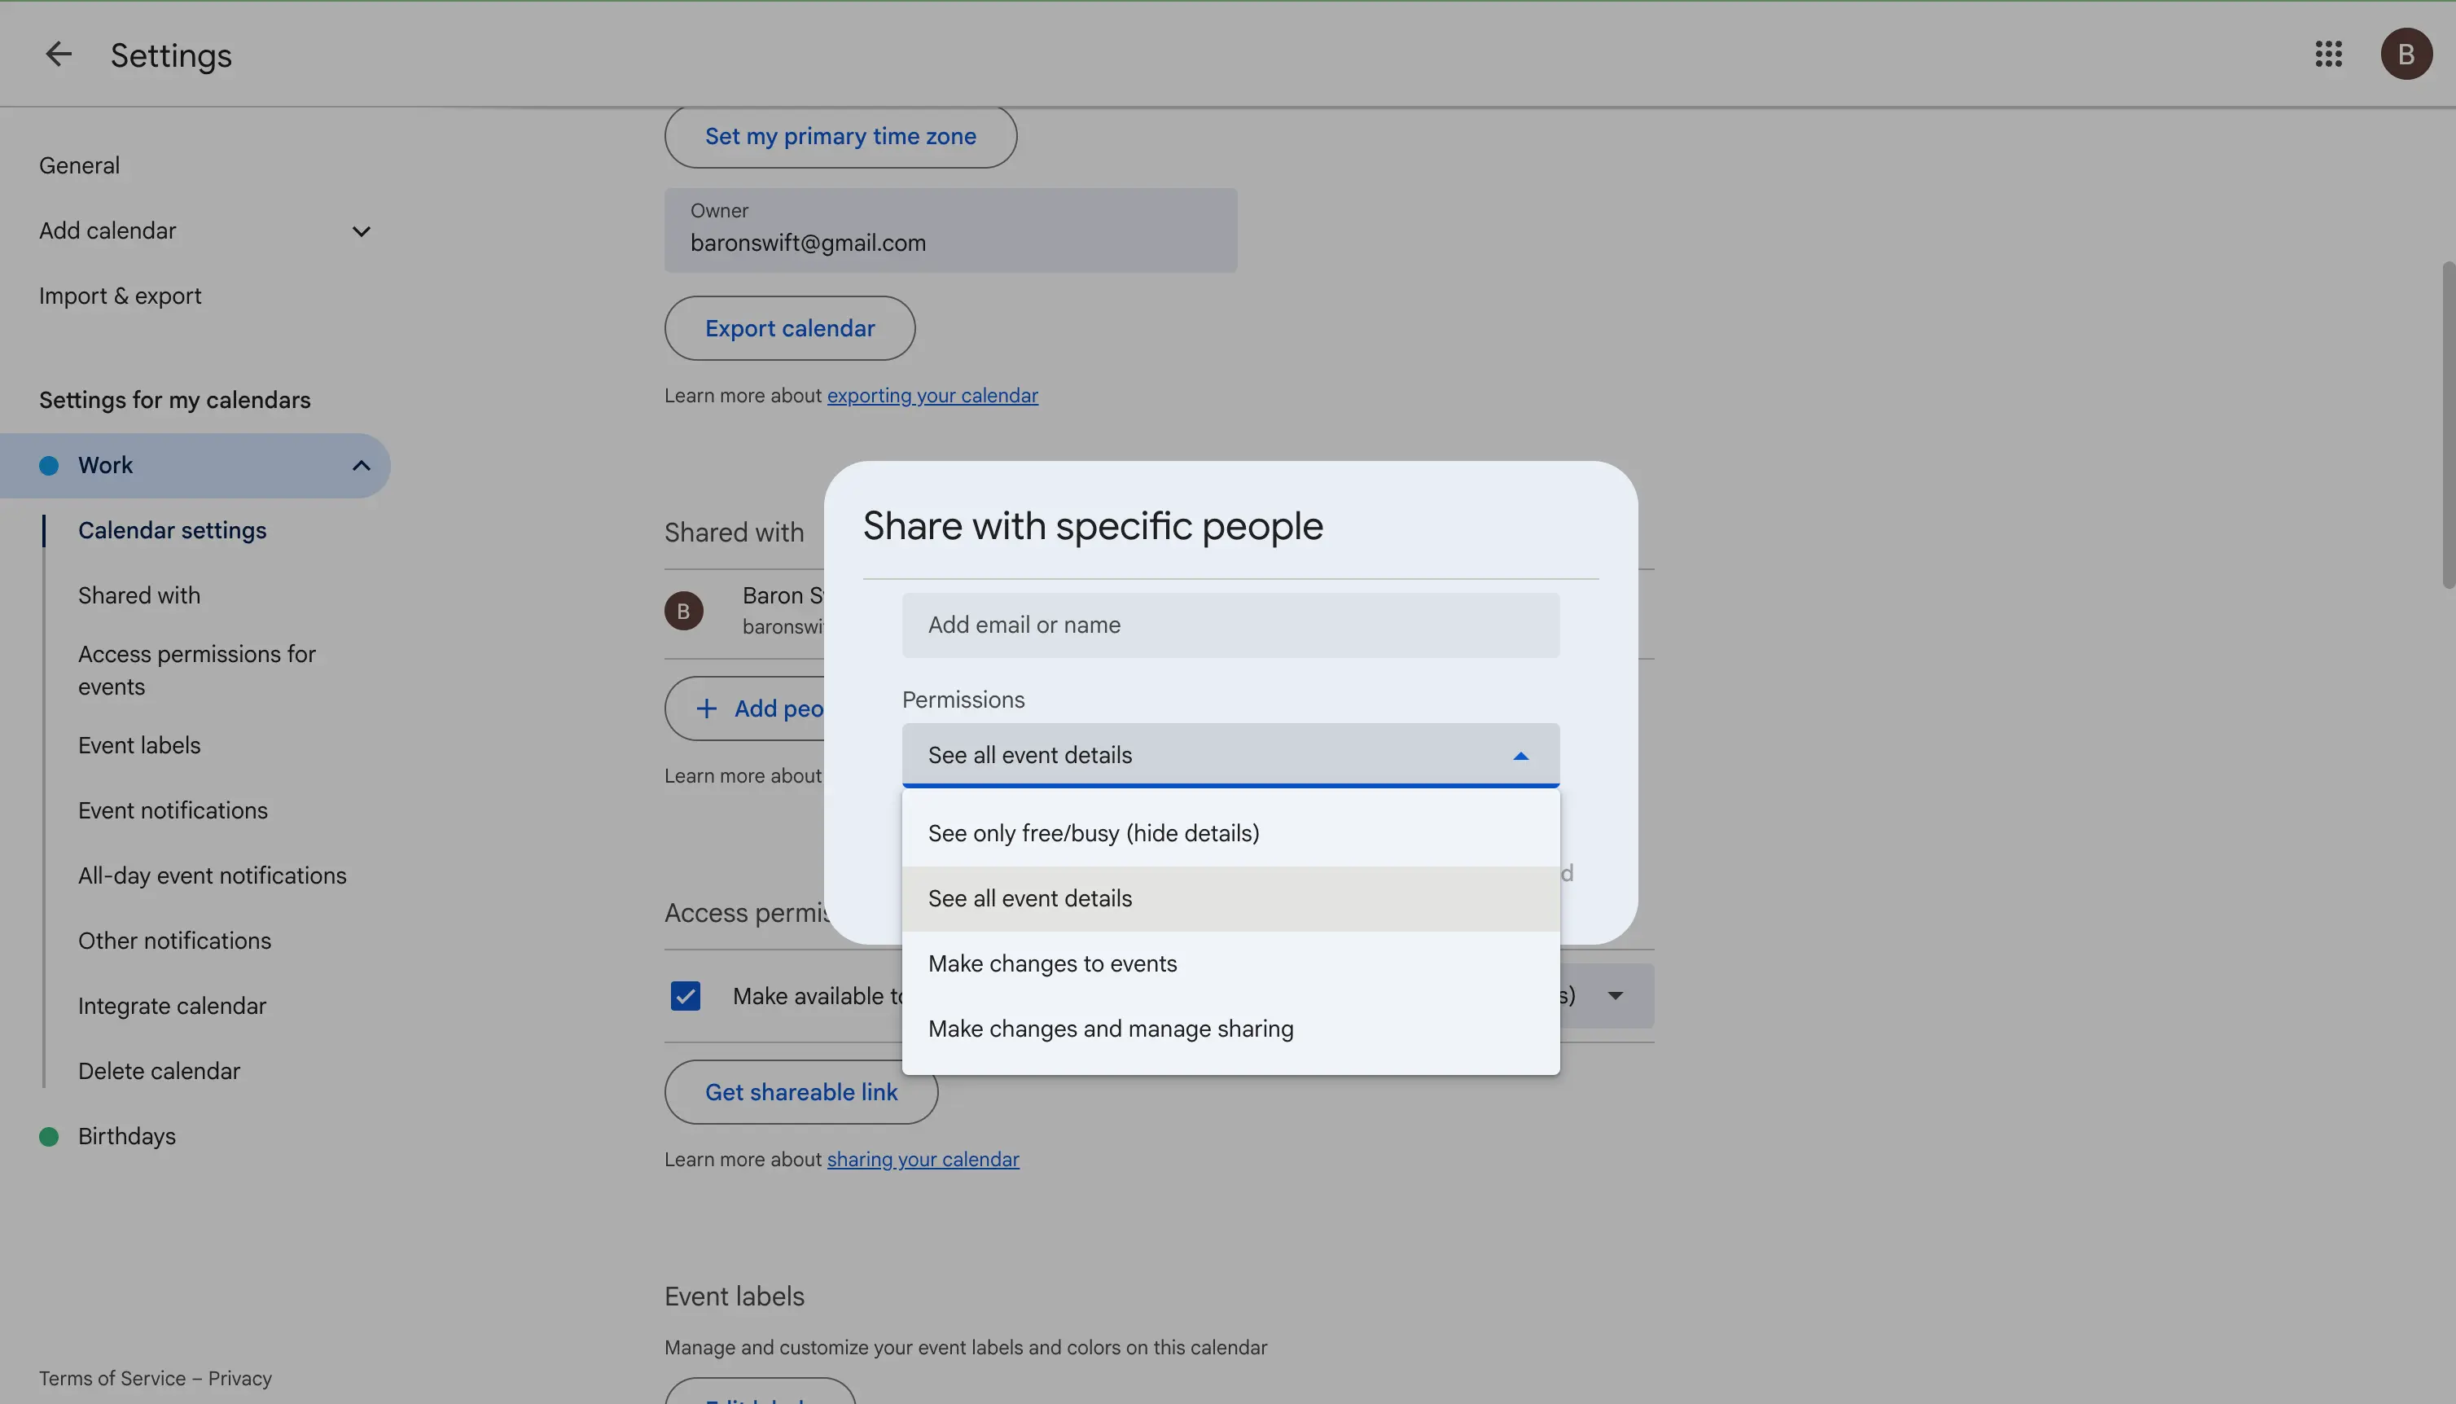Select Calendar settings in sidebar
This screenshot has width=2456, height=1404.
coord(173,530)
